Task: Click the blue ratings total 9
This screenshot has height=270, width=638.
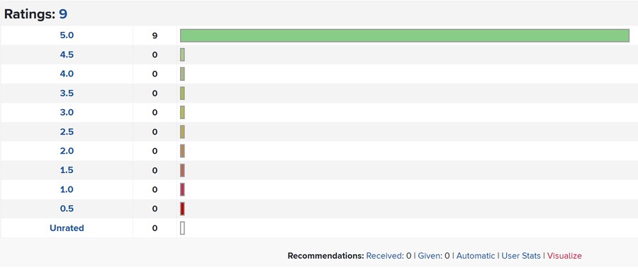Action: coord(63,14)
